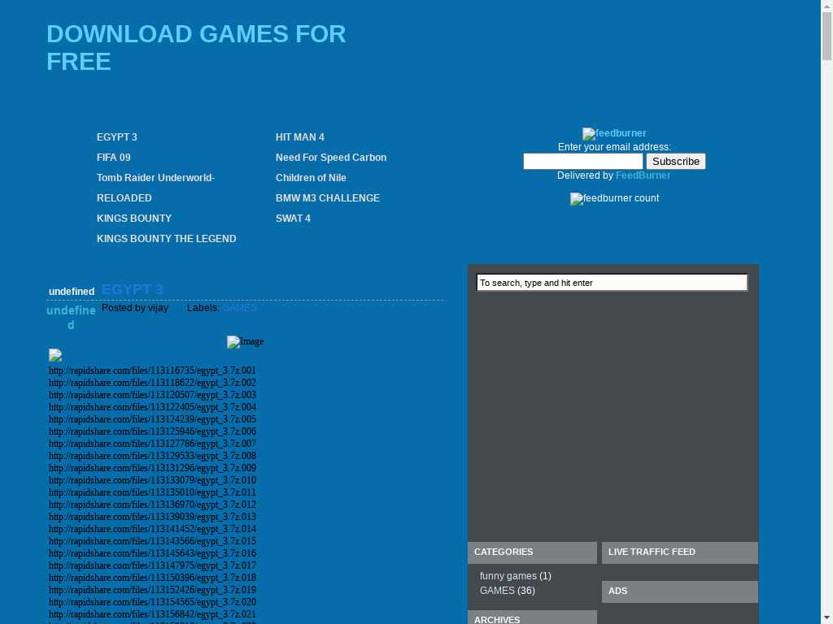833x624 pixels.
Task: Open the FIFA 09 link
Action: 113,158
